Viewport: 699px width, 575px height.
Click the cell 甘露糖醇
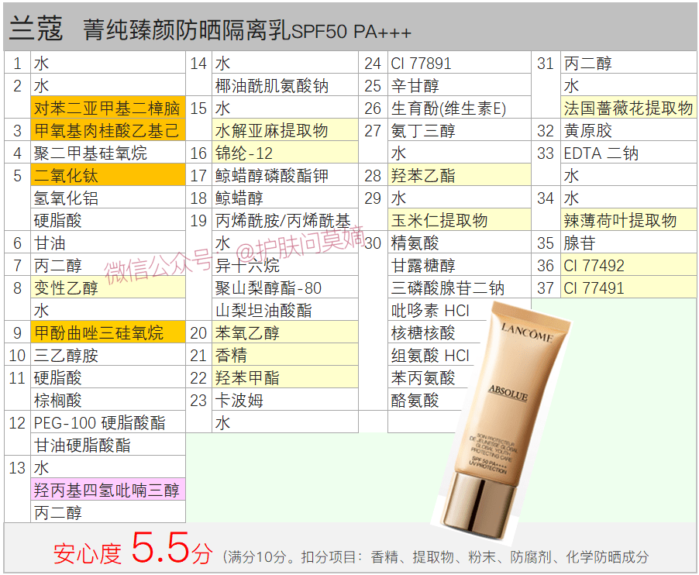(x=460, y=265)
